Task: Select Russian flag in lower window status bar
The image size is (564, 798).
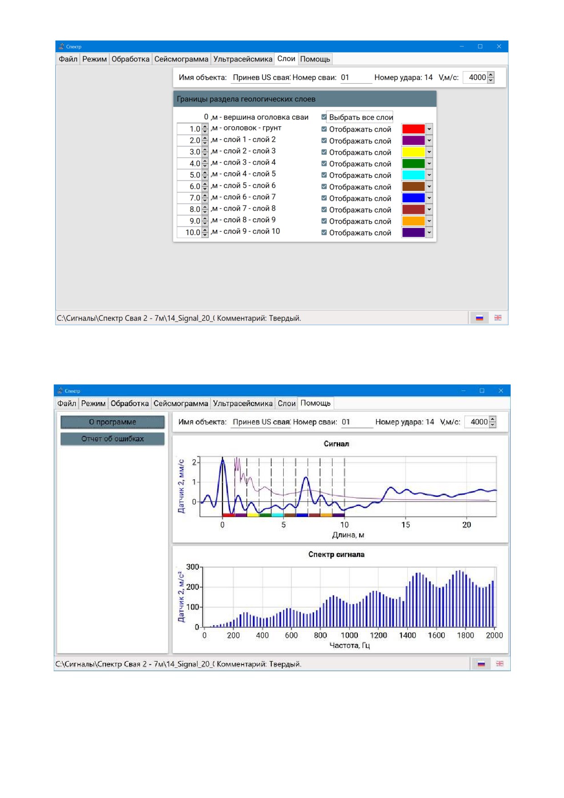Action: coord(481,664)
